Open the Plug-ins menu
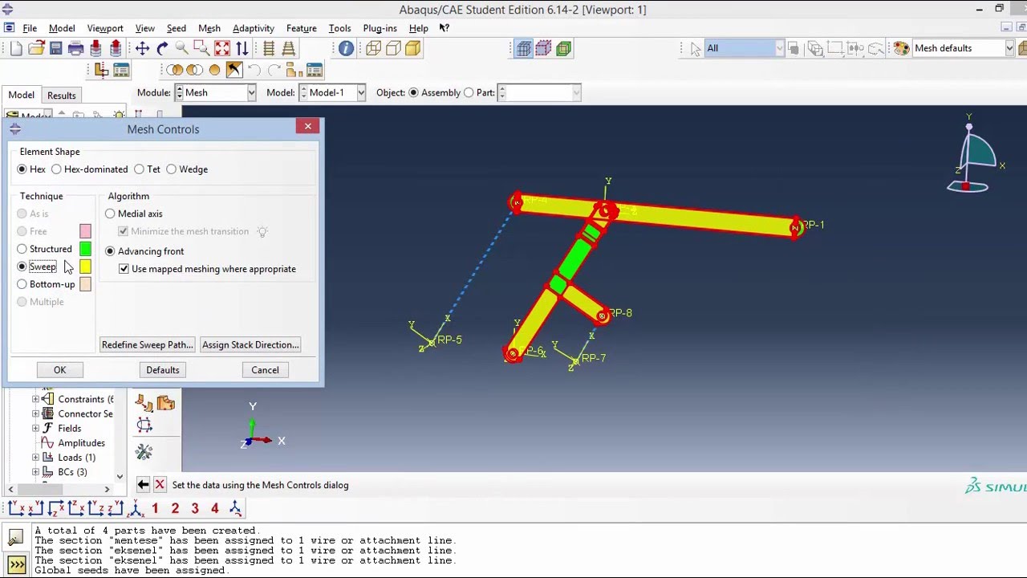Screen dimensions: 1027x578 pyautogui.click(x=380, y=28)
